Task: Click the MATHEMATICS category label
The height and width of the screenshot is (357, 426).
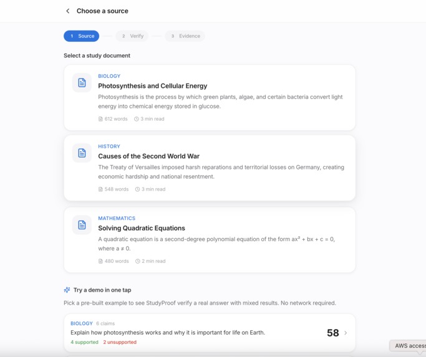Action: point(117,218)
